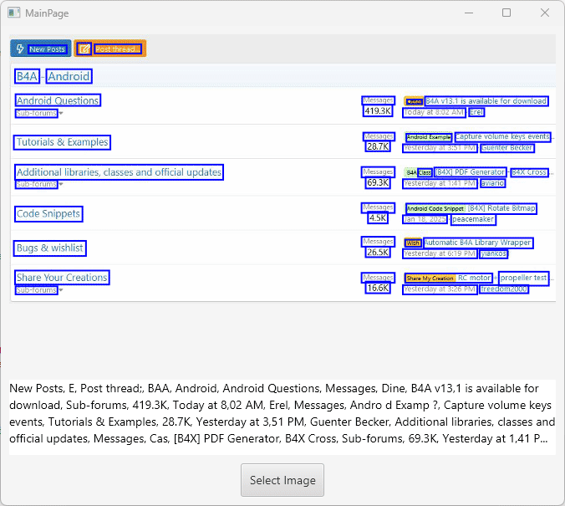Open thread RC motor
This screenshot has width=565, height=506.
click(474, 278)
